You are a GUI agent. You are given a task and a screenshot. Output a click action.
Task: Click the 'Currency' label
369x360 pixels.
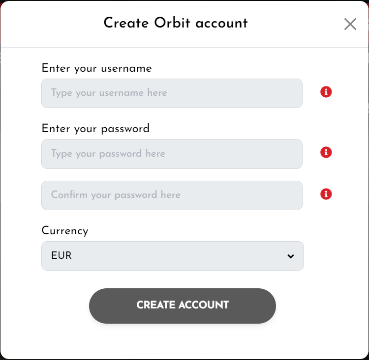tap(65, 231)
